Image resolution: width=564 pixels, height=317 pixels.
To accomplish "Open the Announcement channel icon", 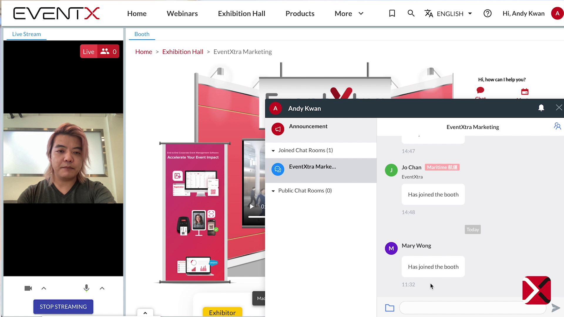I will tap(278, 129).
